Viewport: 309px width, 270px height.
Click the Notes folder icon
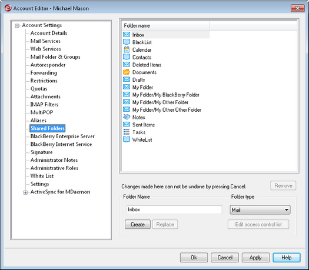(127, 117)
